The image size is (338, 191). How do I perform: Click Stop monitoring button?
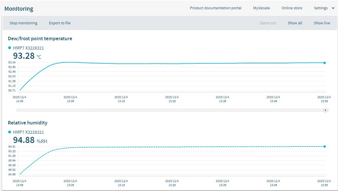tap(23, 23)
